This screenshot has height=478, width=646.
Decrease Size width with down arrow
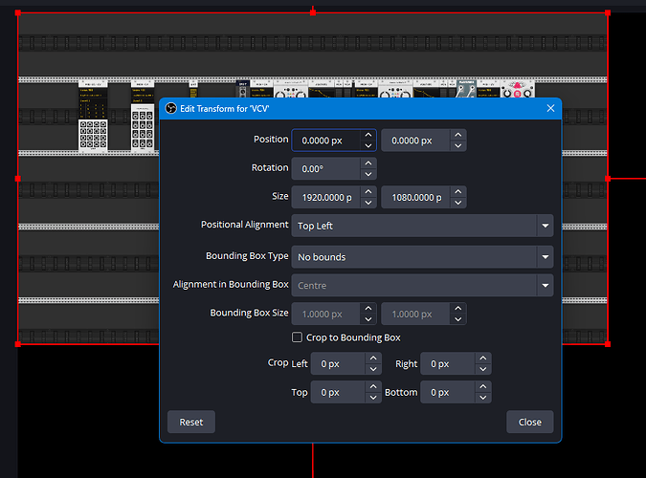(x=368, y=204)
